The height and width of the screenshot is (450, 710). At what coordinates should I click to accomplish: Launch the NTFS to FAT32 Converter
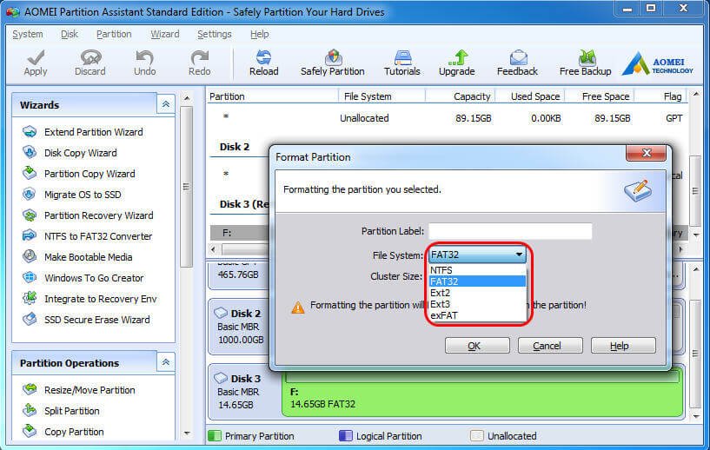pyautogui.click(x=98, y=236)
